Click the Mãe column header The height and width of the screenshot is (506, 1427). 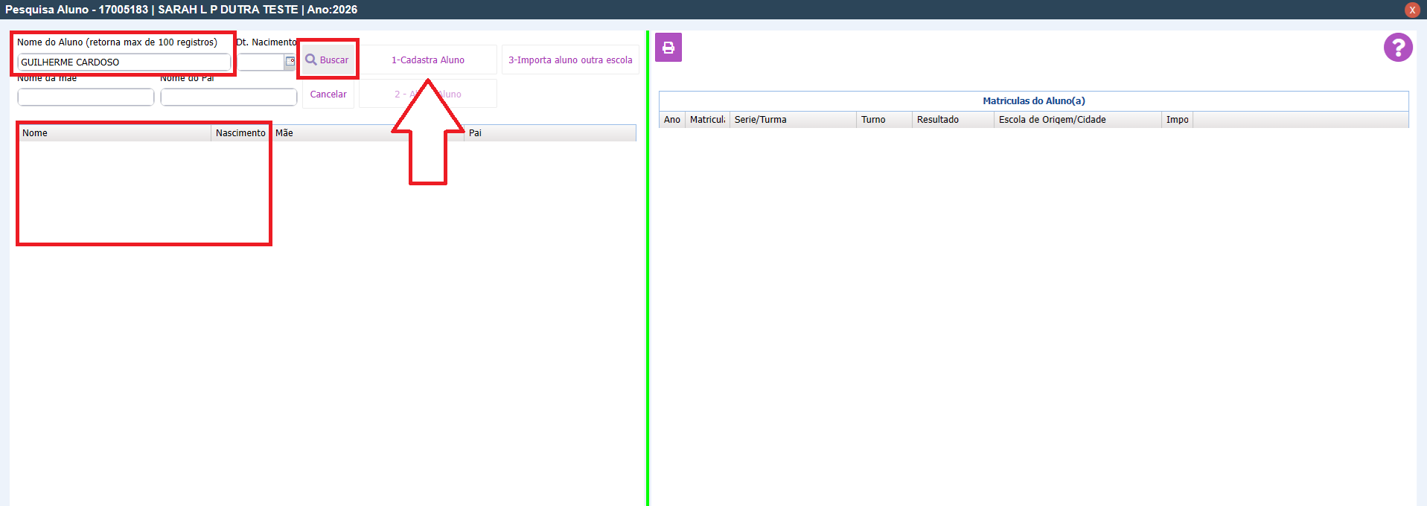(331, 133)
